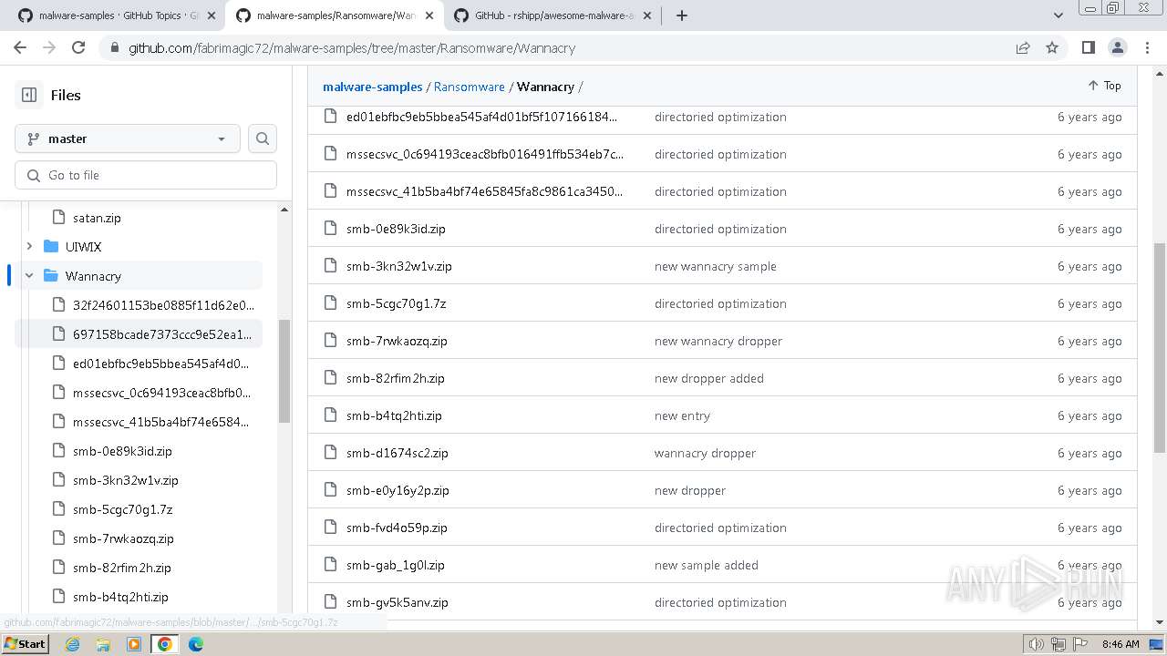
Task: Open mssecsvc_0c694193 file in list
Action: point(485,154)
